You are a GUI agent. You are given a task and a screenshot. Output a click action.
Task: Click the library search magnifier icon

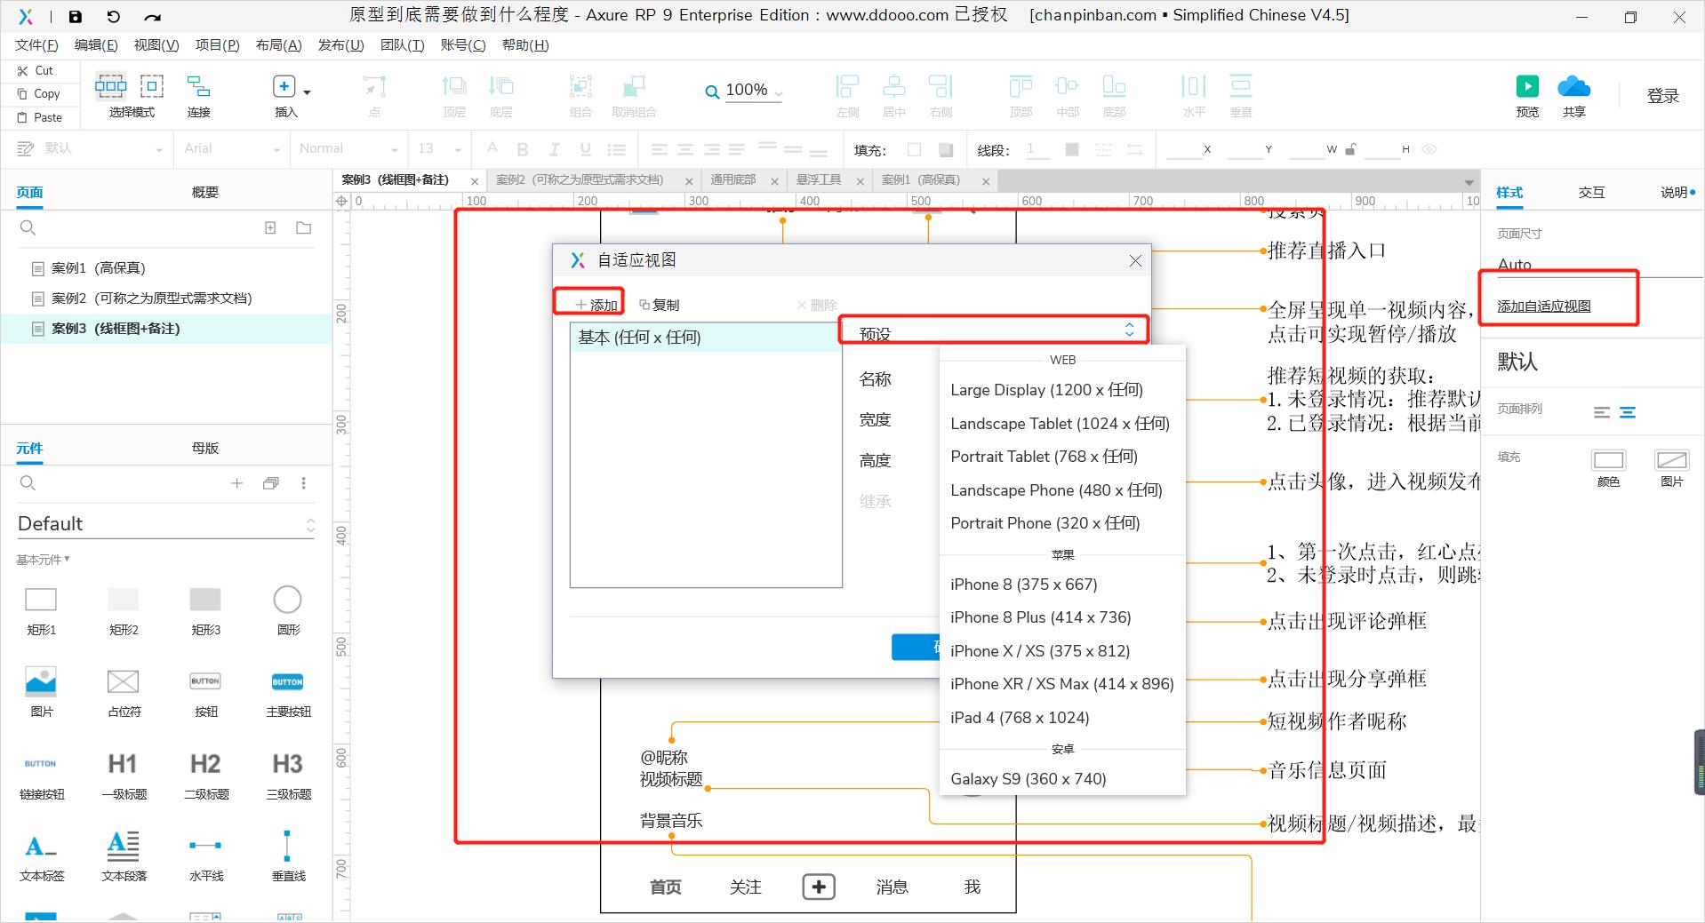tap(28, 483)
